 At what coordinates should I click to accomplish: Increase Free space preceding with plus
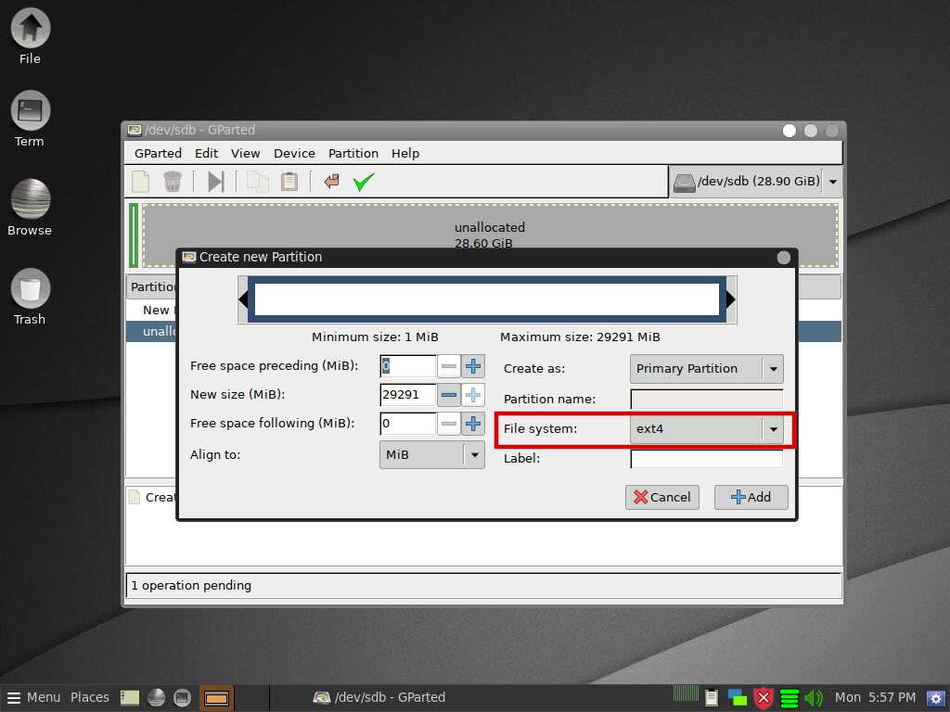click(x=473, y=366)
